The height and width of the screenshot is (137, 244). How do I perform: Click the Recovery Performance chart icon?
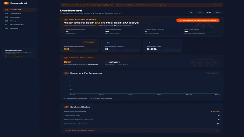(x=66, y=73)
